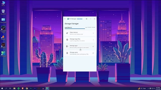Click the Deep cleanup broom icon
Screen dimensions: 161x90
point(67,33)
